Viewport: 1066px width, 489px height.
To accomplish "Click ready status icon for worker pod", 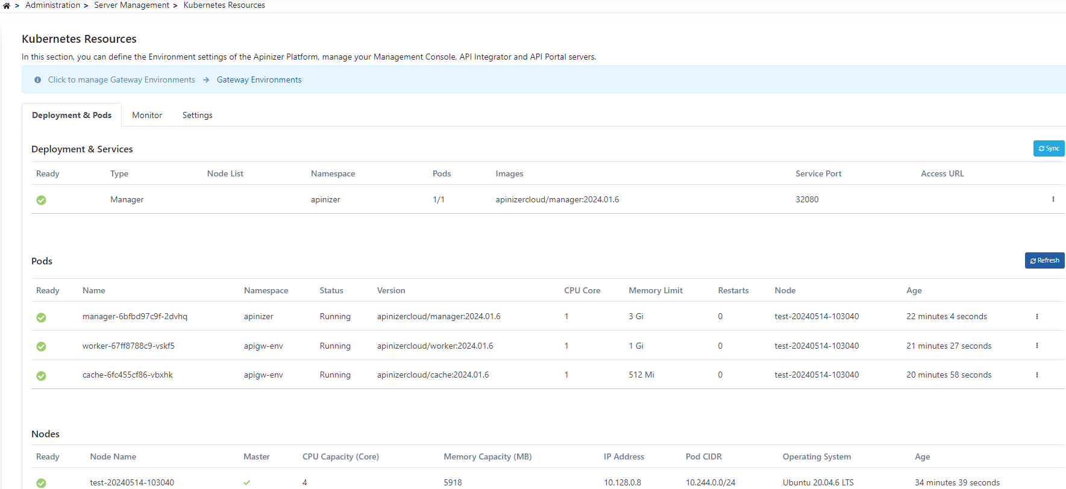I will (x=41, y=346).
